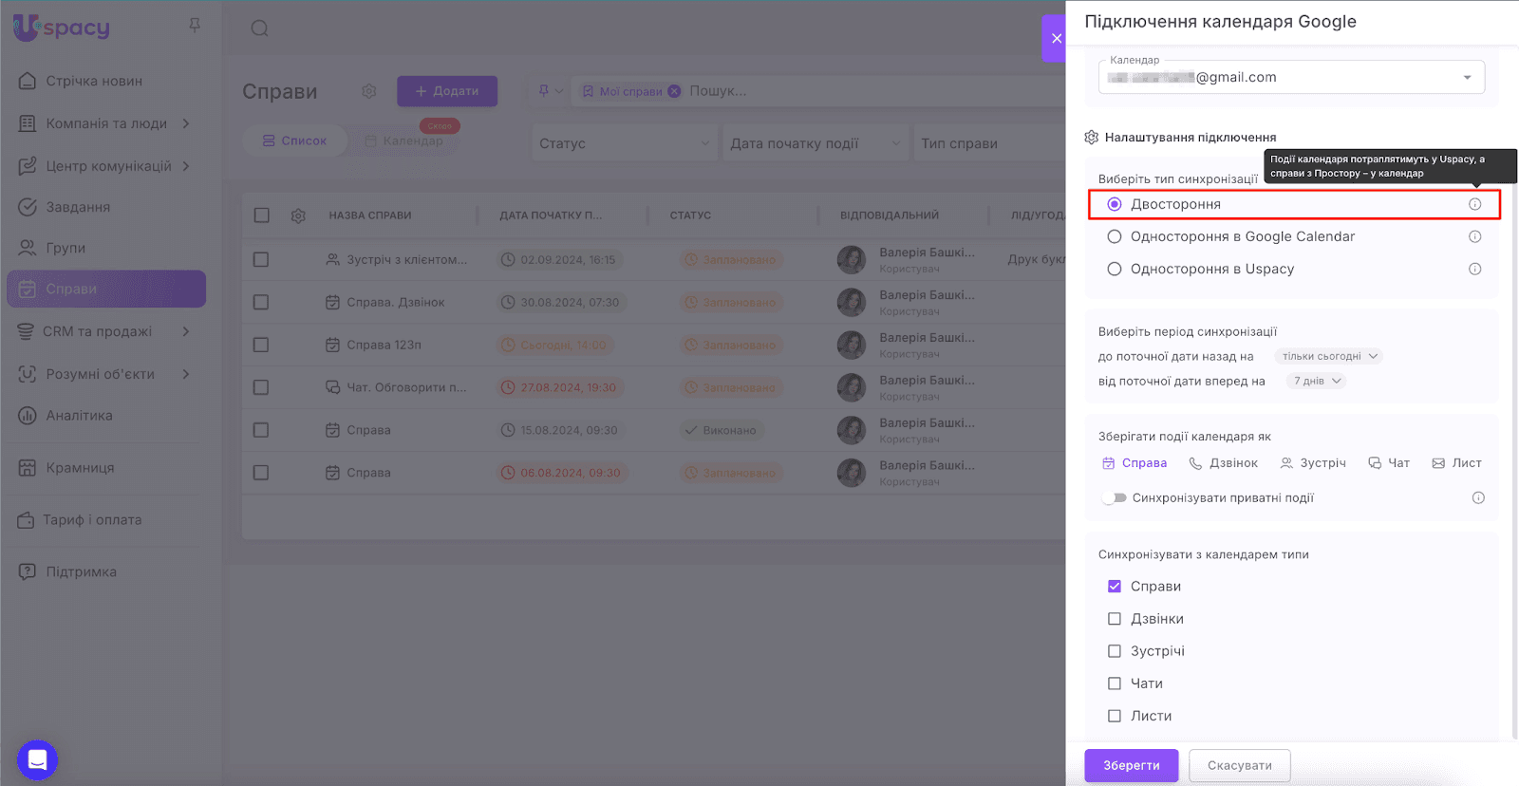Check the Дзвінки sync type checkbox

(1115, 619)
